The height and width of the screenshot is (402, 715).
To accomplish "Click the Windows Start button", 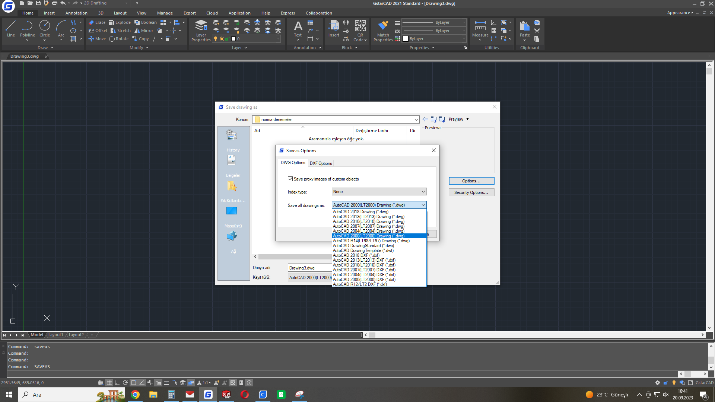I will point(9,395).
